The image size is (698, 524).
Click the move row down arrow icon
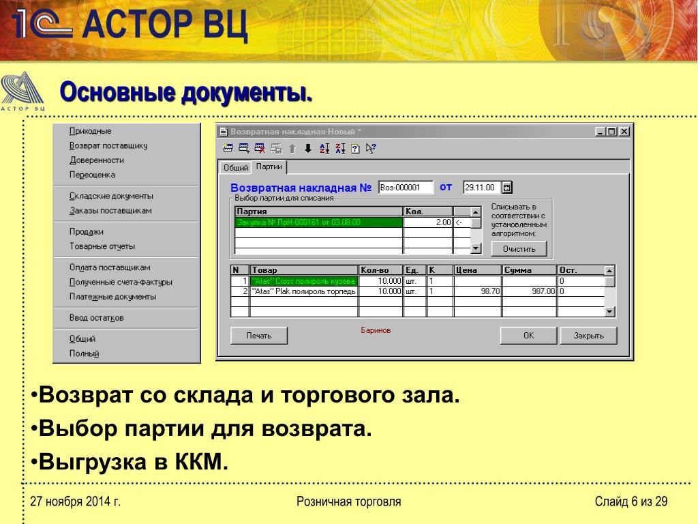click(308, 148)
